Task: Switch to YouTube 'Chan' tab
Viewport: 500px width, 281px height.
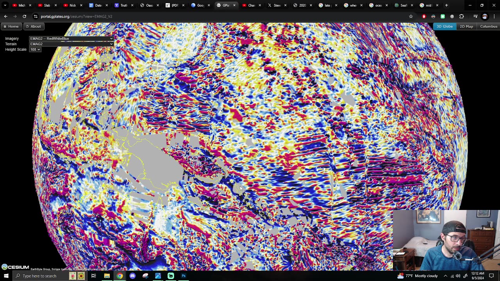Action: click(251, 5)
